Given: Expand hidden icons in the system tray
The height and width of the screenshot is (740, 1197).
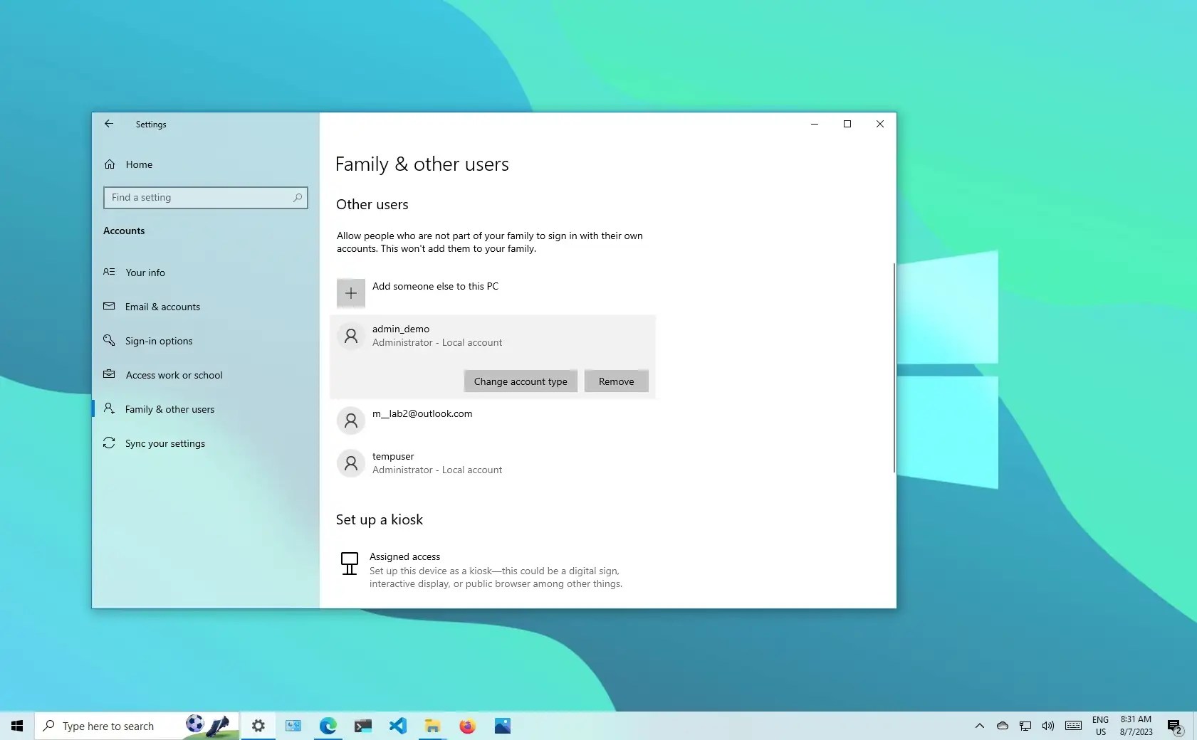Looking at the screenshot, I should [x=979, y=726].
